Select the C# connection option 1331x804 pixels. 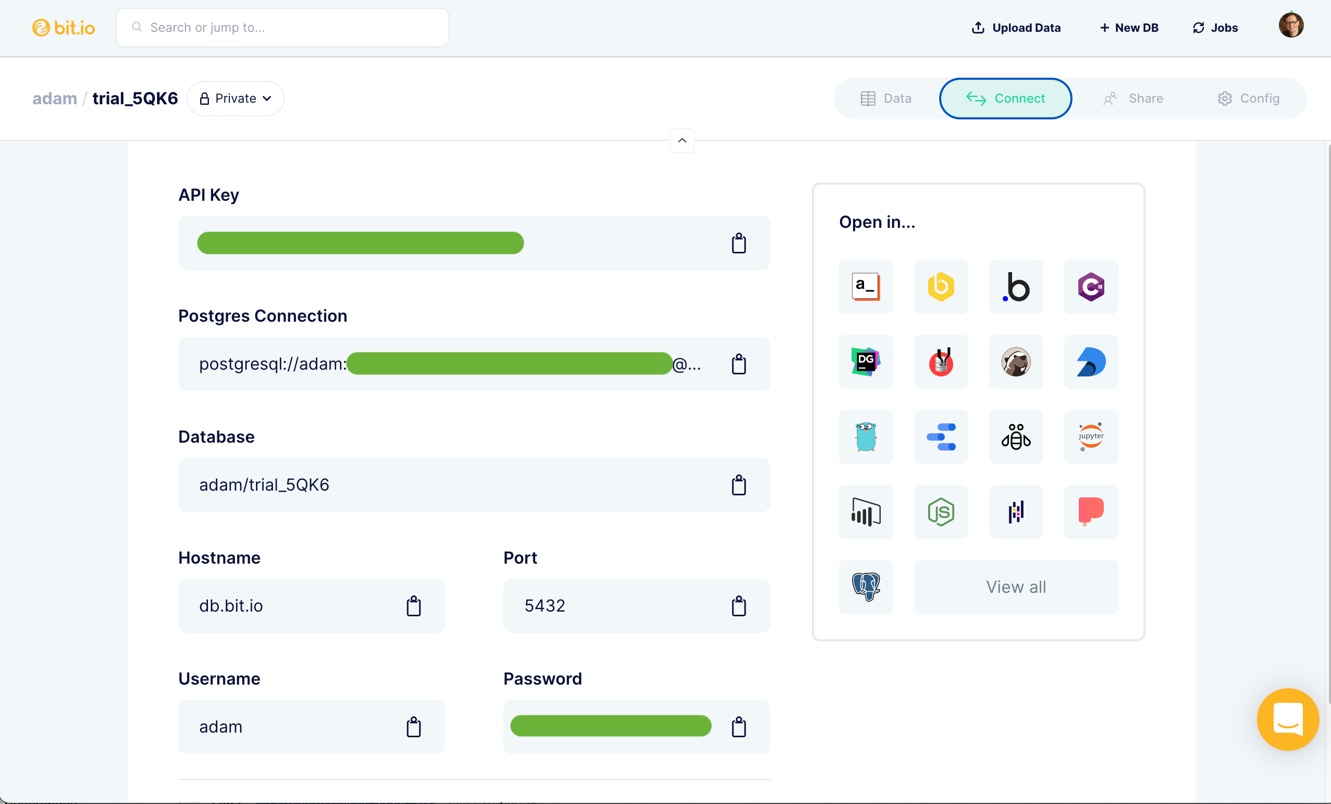(x=1091, y=287)
